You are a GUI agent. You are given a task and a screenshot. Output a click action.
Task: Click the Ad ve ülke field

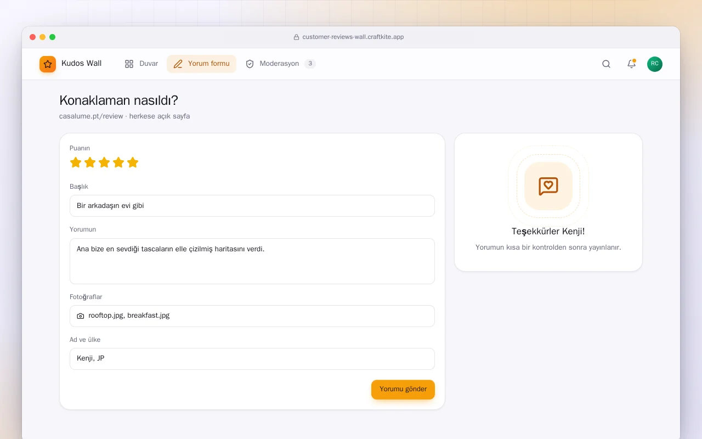252,359
